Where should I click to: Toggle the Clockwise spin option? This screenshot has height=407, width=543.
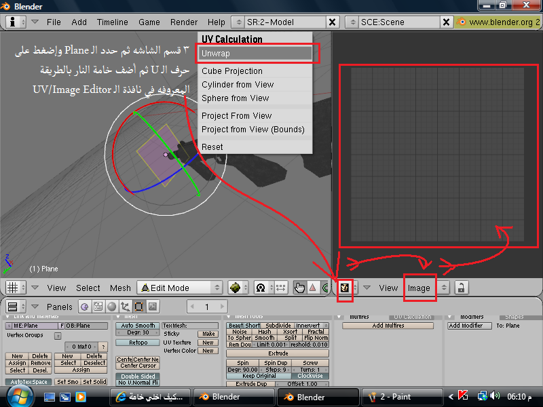[310, 376]
